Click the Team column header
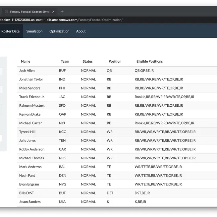The height and width of the screenshot is (217, 217). click(65, 61)
